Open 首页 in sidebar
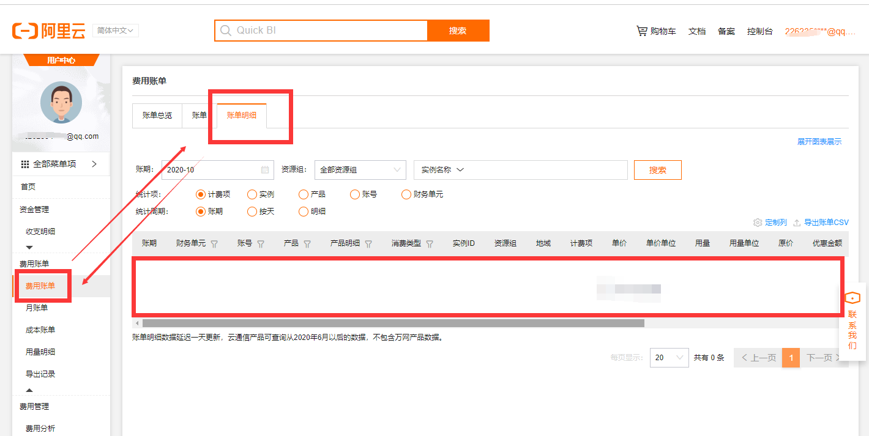 coord(28,187)
